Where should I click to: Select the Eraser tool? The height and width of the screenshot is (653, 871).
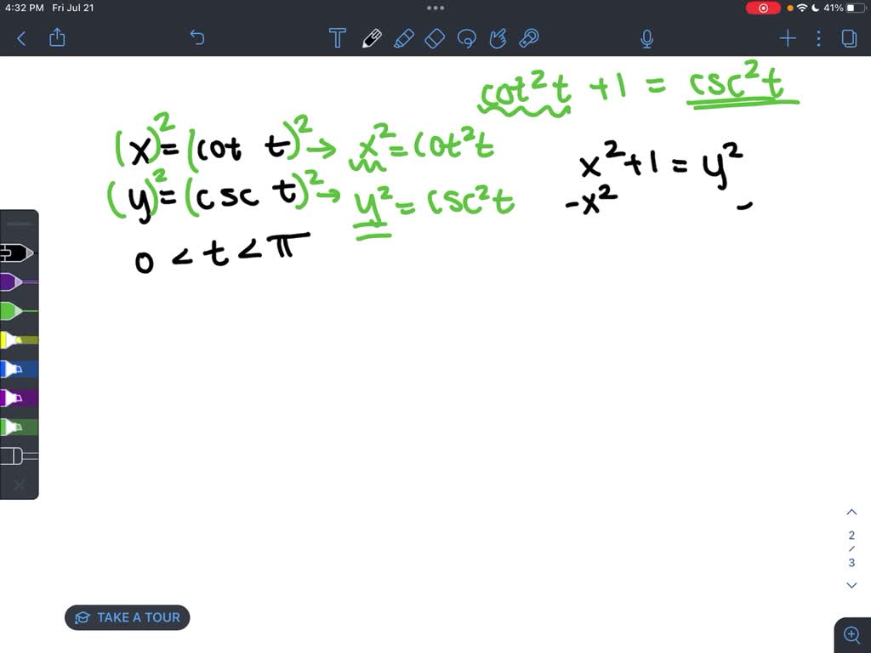(434, 38)
